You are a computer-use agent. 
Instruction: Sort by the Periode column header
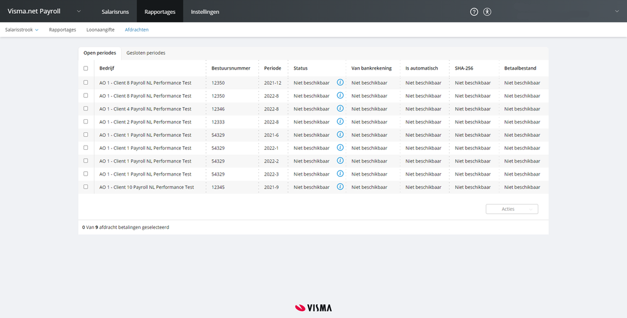point(273,68)
